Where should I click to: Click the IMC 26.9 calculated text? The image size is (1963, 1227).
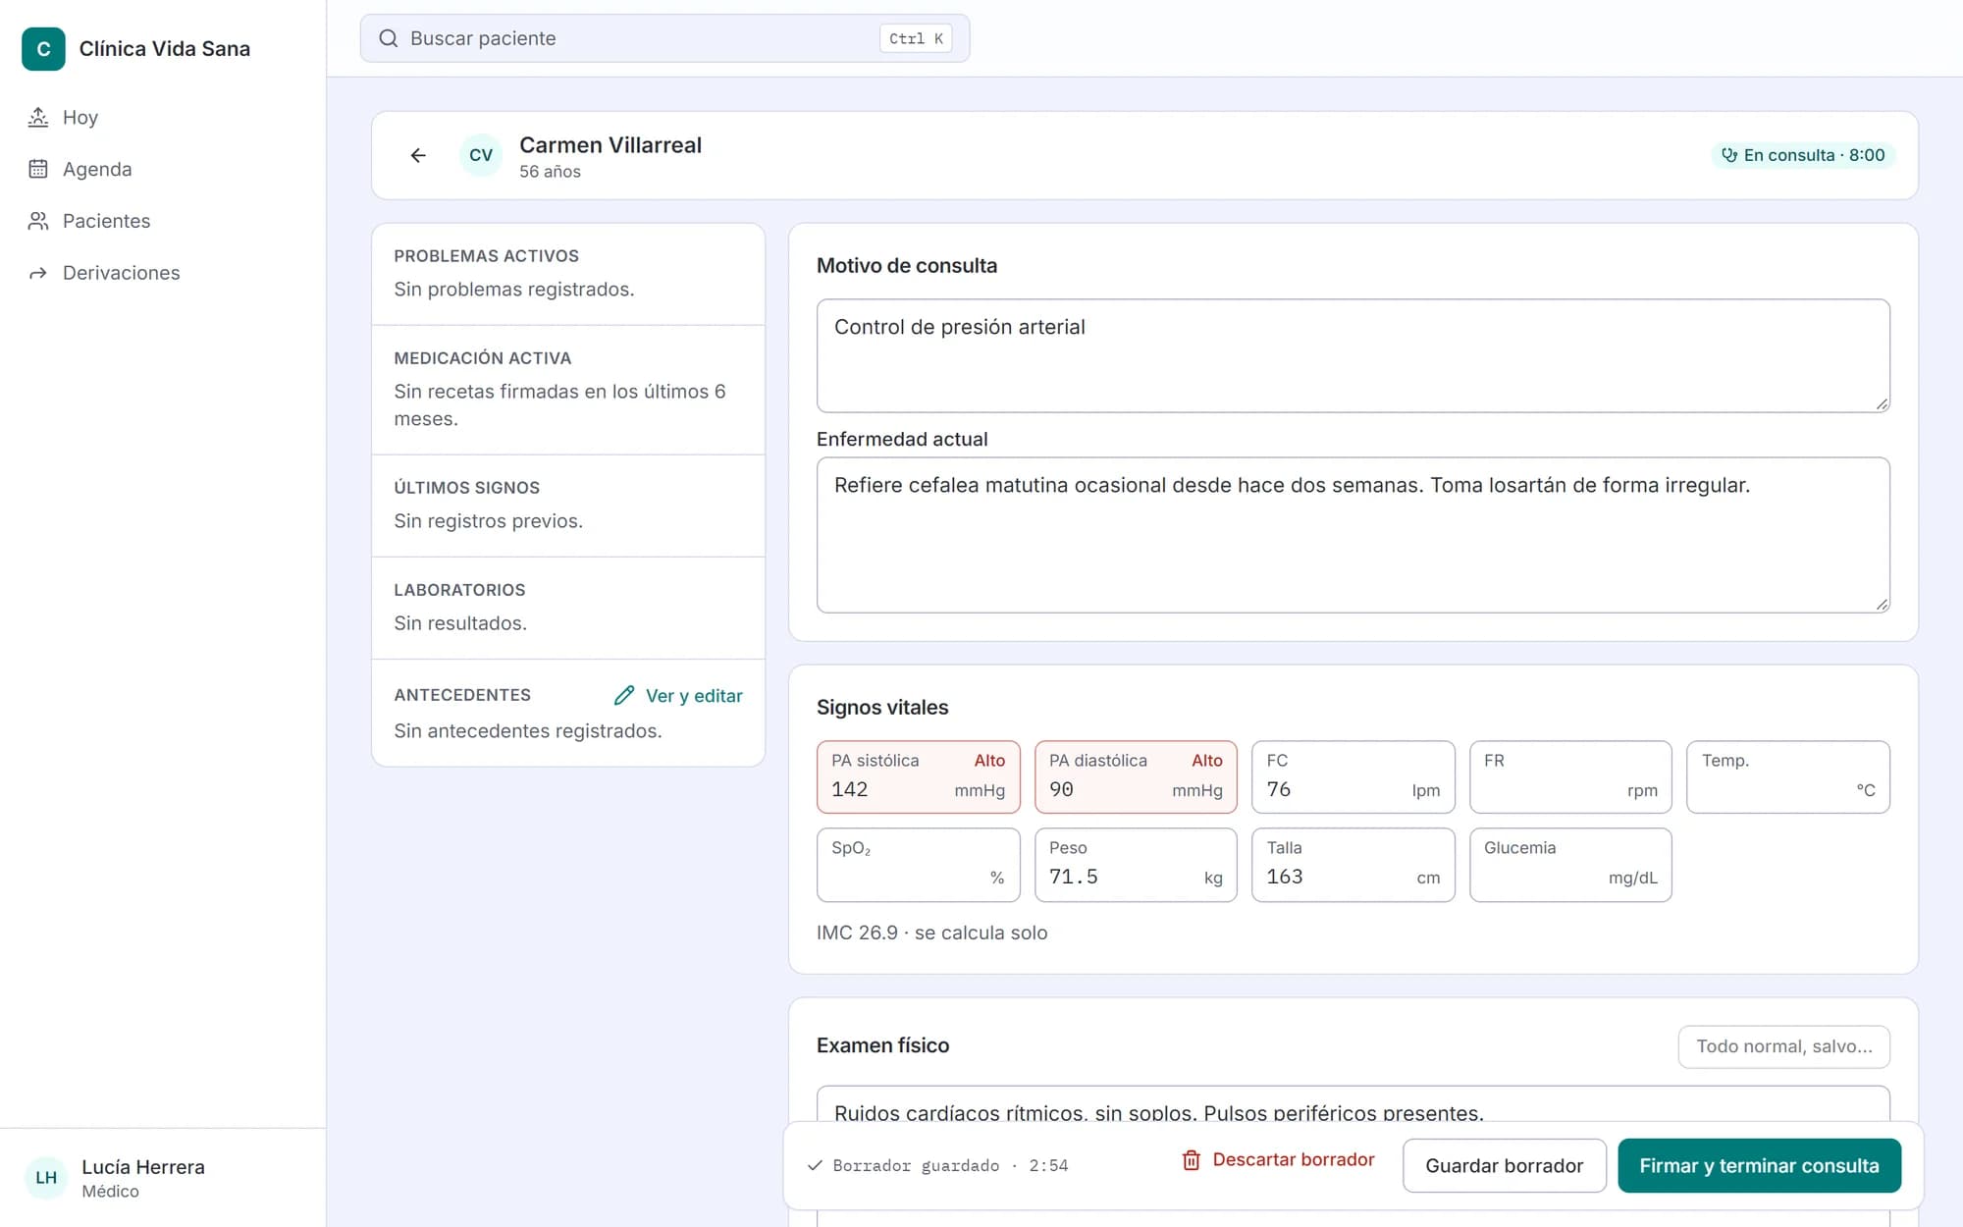click(931, 933)
